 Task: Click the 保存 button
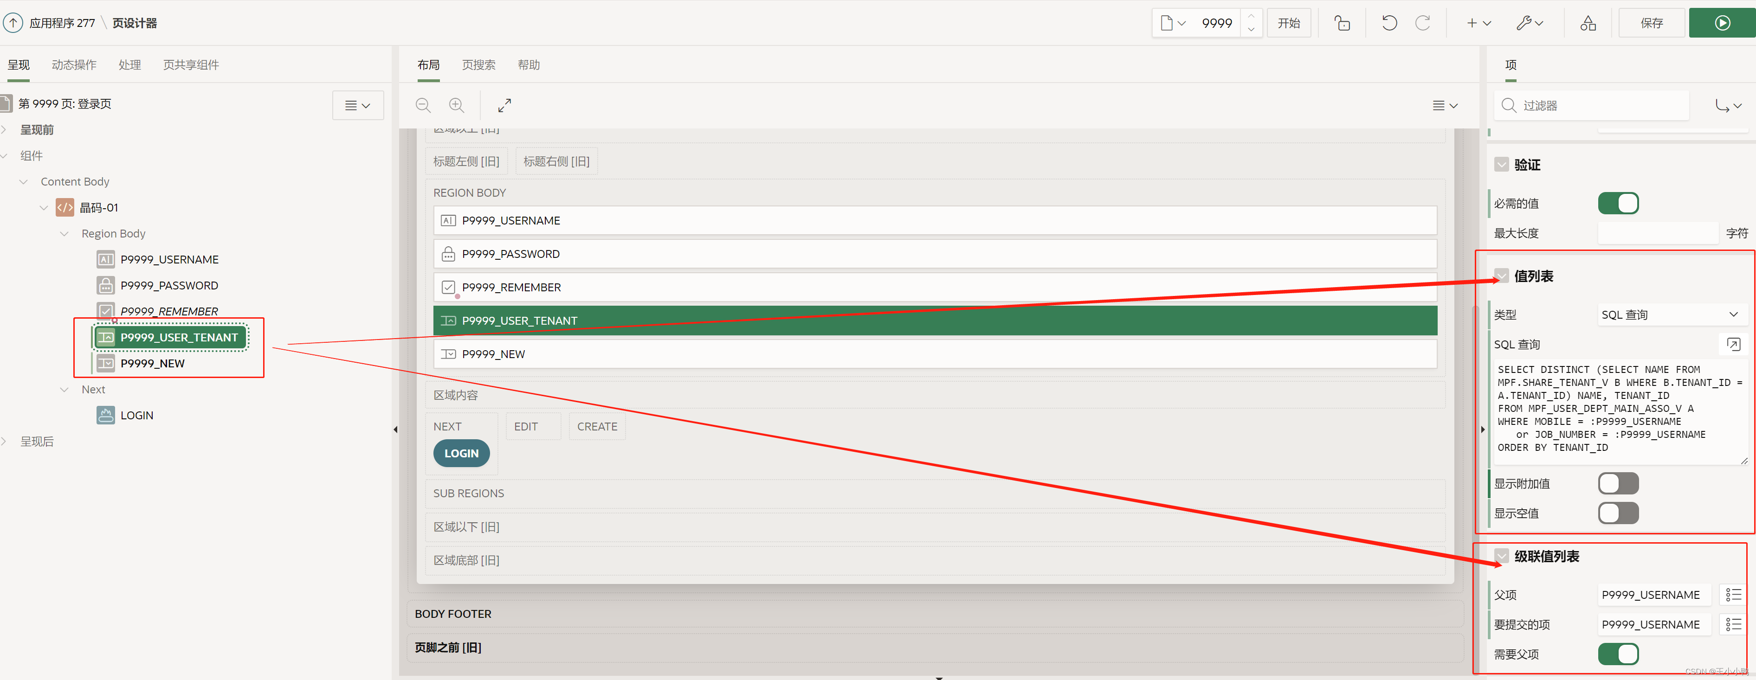(x=1651, y=23)
